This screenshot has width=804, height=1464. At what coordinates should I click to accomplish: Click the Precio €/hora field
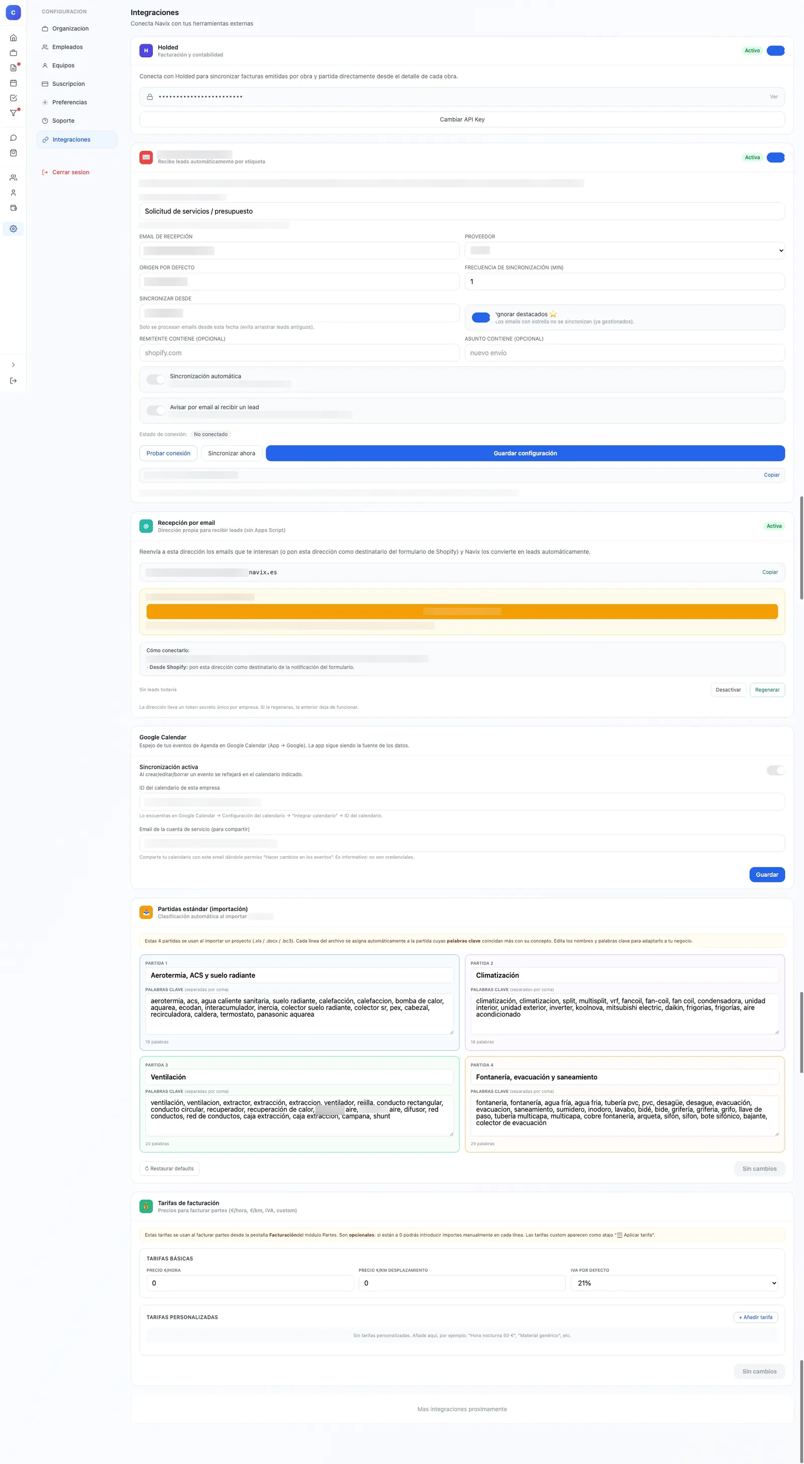(x=250, y=1283)
